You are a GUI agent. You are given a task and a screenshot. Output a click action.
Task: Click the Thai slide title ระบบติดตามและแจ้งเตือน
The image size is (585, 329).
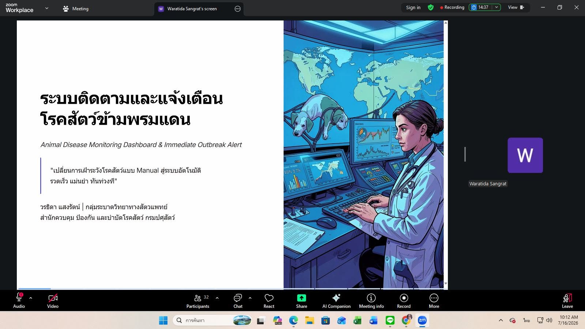[x=132, y=99]
